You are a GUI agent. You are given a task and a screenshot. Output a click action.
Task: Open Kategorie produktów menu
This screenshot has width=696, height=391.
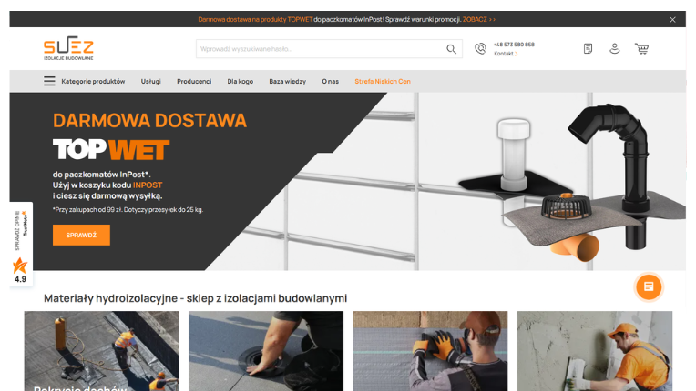[93, 82]
